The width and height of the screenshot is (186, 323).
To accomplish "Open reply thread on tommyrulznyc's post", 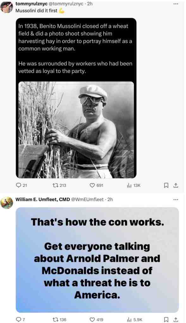I will [22, 185].
